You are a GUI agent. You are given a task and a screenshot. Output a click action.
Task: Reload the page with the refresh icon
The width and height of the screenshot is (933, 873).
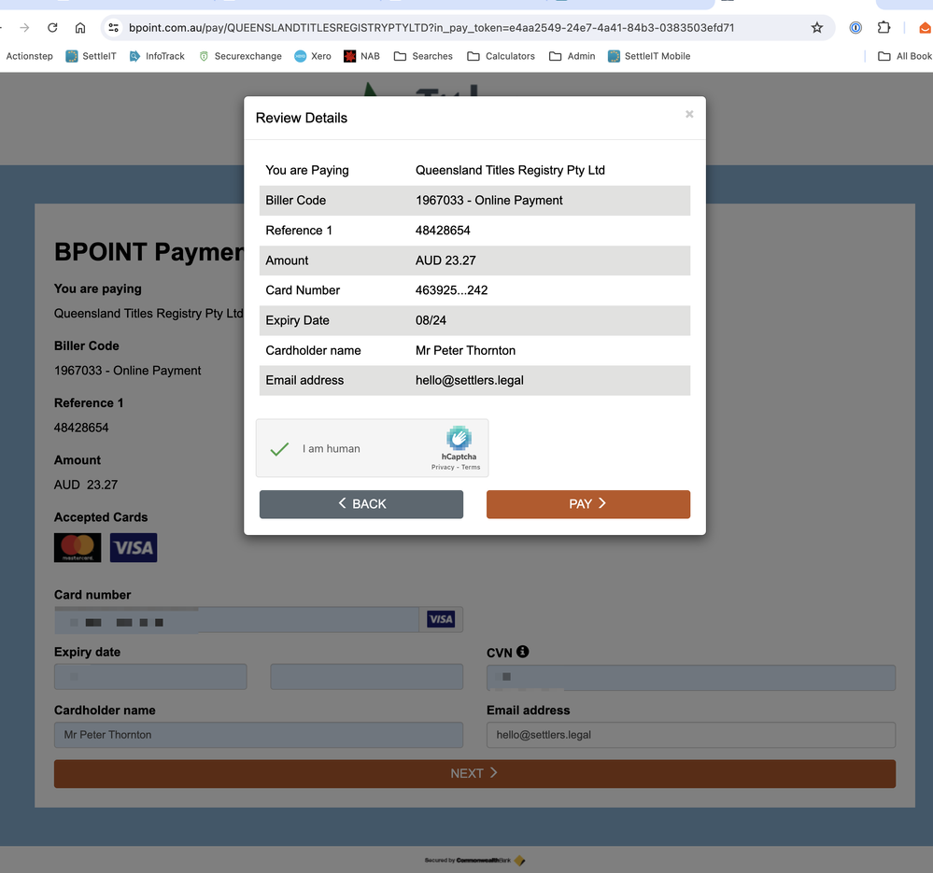[52, 28]
